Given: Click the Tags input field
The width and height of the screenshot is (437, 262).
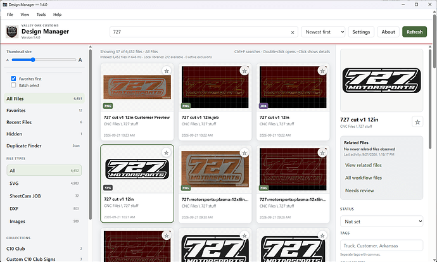Looking at the screenshot, I should (x=381, y=246).
